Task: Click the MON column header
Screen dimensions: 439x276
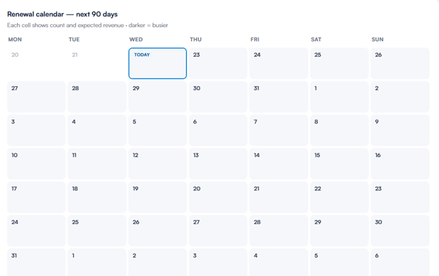Action: point(15,39)
